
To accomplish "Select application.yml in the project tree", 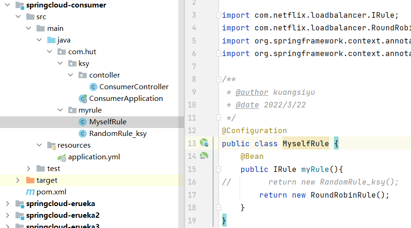I will pyautogui.click(x=94, y=157).
